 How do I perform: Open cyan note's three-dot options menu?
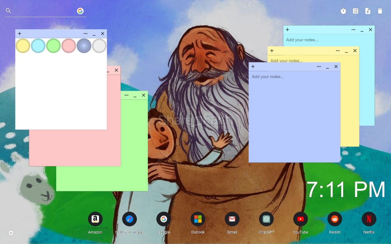click(353, 30)
